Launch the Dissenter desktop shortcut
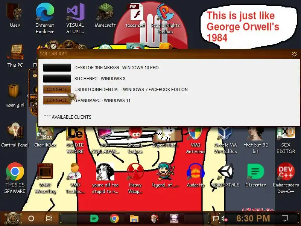The width and height of the screenshot is (301, 226). (x=256, y=175)
